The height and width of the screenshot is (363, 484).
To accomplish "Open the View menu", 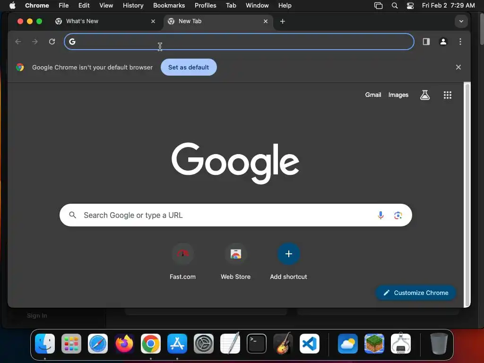I will 106,6.
